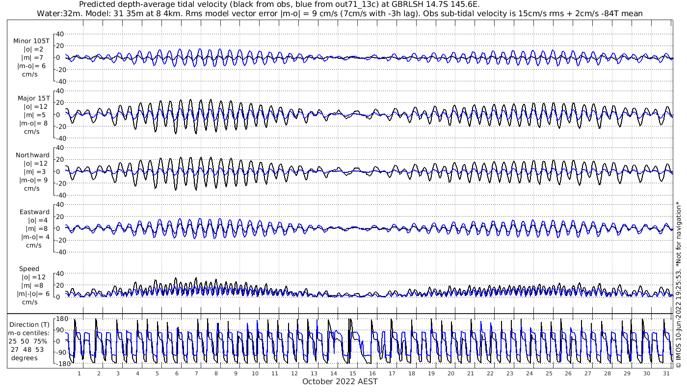The height and width of the screenshot is (392, 687).
Task: Click the x-axis day label '5'
Action: click(x=157, y=373)
